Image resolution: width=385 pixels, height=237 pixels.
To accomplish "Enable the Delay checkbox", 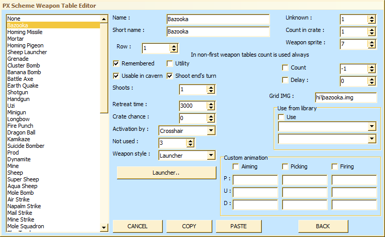I will (285, 80).
